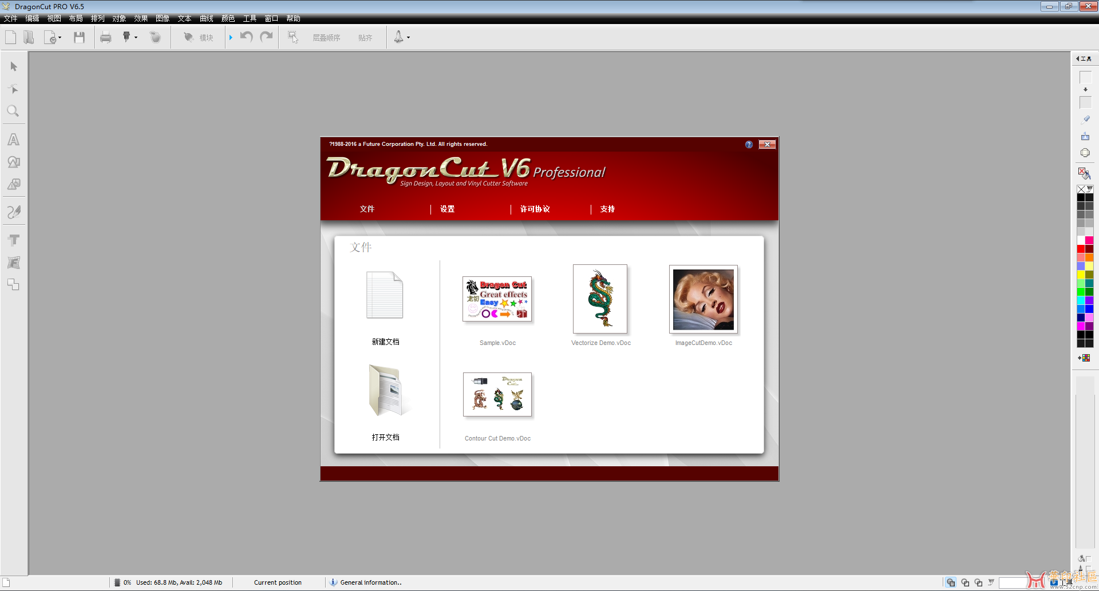Toggle the third overlap mode in status bar
The height and width of the screenshot is (591, 1099).
click(978, 582)
